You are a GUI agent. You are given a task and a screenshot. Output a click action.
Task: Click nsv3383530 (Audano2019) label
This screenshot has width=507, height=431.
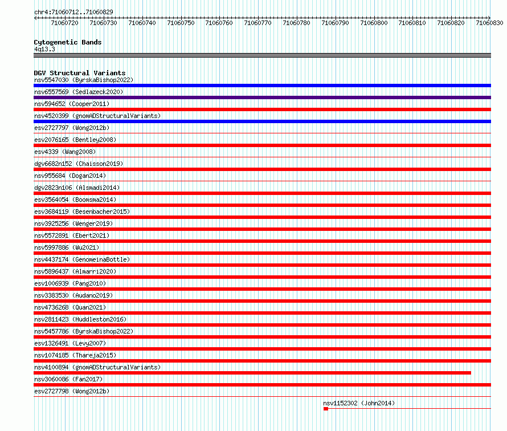(73, 295)
